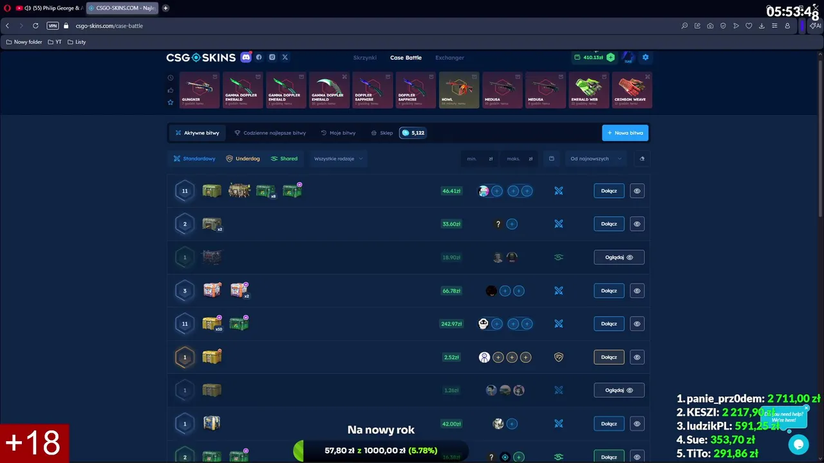Click the thumbs-up icon beside the drops strip
Image resolution: width=824 pixels, height=463 pixels.
pyautogui.click(x=171, y=90)
